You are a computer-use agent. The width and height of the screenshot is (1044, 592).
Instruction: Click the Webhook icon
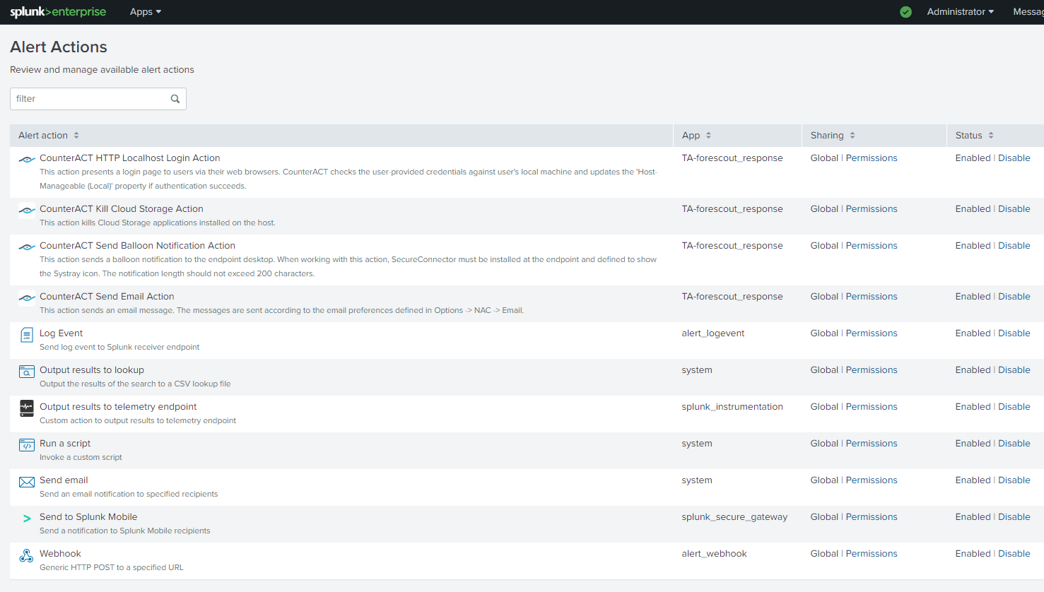tap(27, 555)
